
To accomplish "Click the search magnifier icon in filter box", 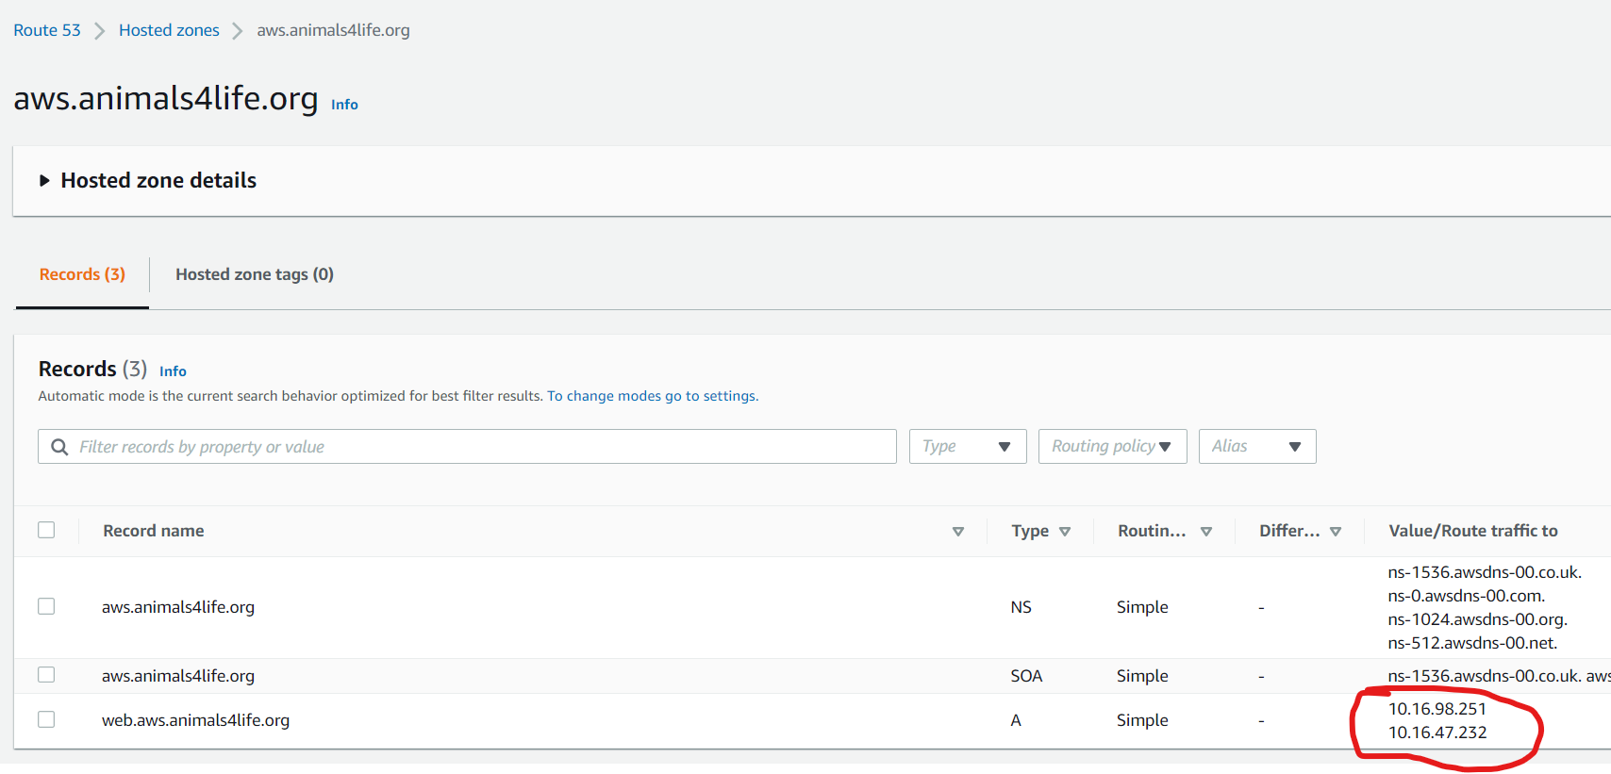I will pyautogui.click(x=59, y=447).
